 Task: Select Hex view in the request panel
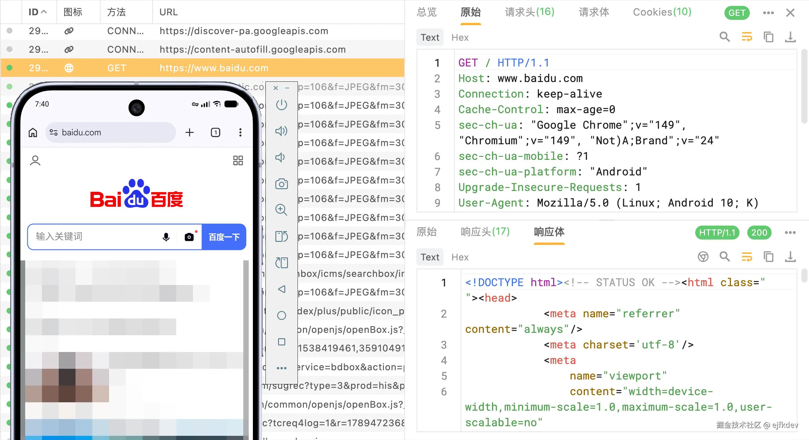460,37
